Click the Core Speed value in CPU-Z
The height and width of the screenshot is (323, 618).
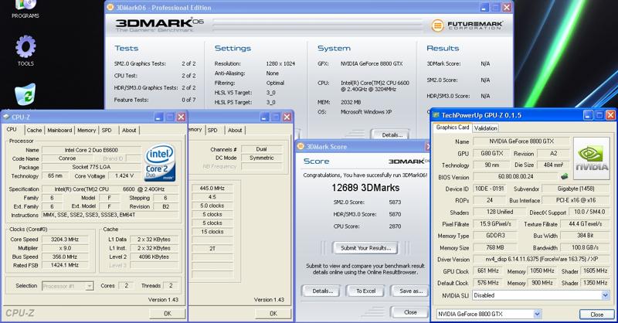pyautogui.click(x=65, y=240)
